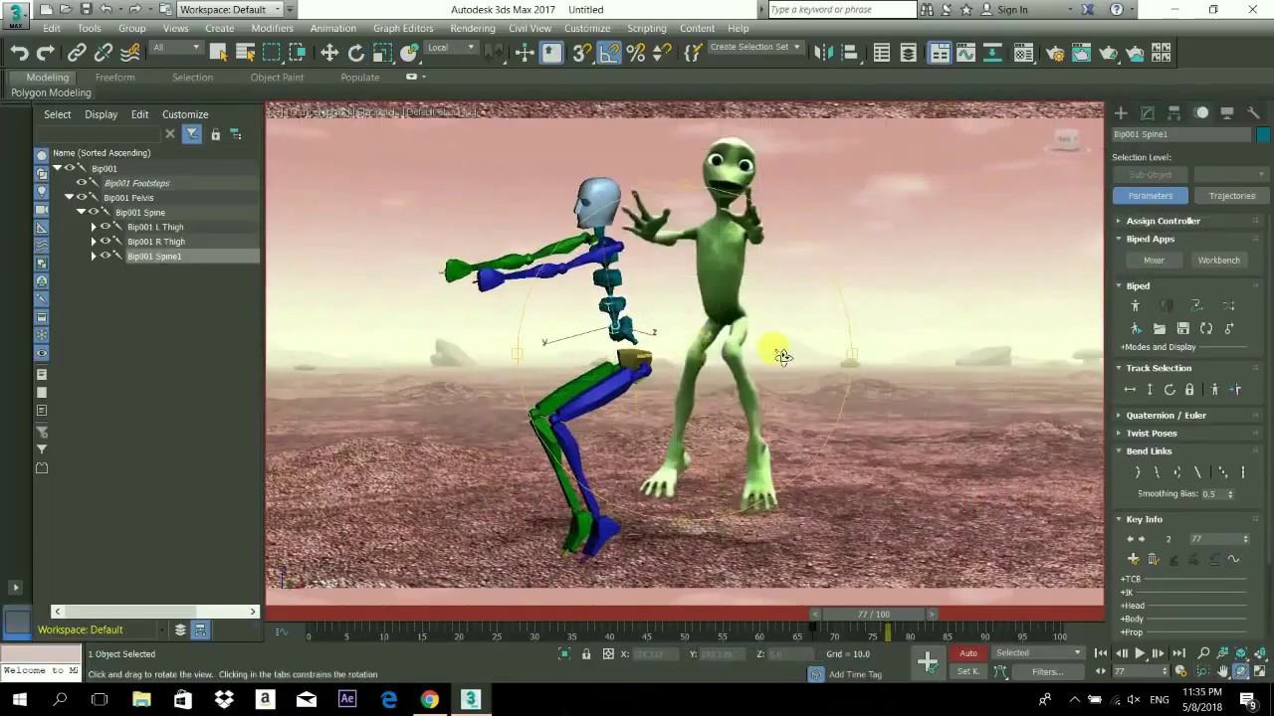Toggle the Ribbon display
The height and width of the screenshot is (716, 1274).
940,53
